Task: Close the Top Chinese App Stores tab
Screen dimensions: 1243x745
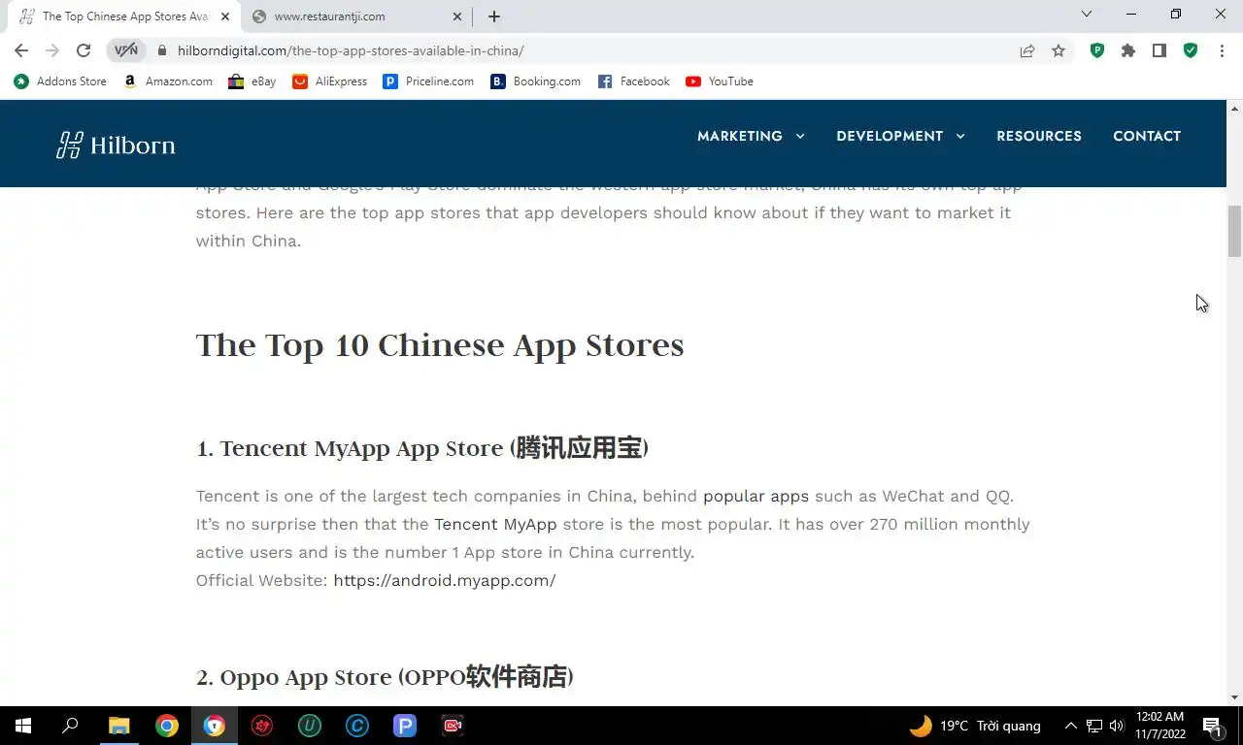Action: 225,16
